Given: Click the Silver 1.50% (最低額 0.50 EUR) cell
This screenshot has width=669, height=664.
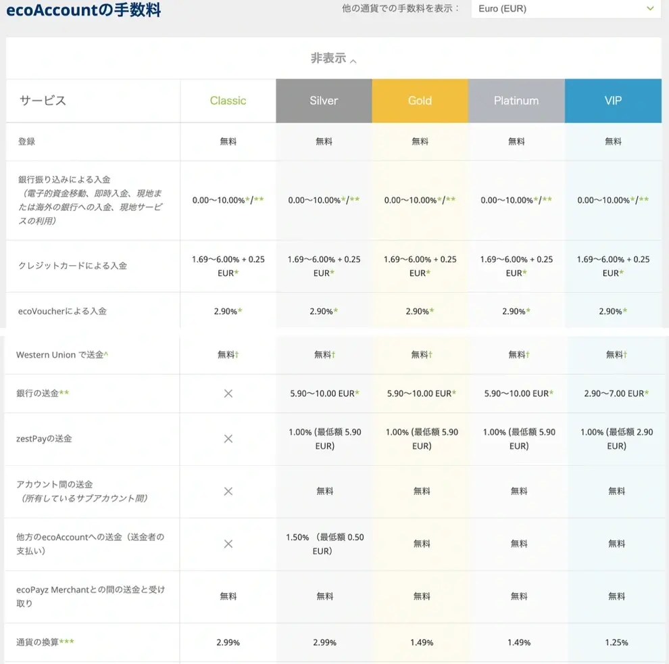Looking at the screenshot, I should (324, 544).
